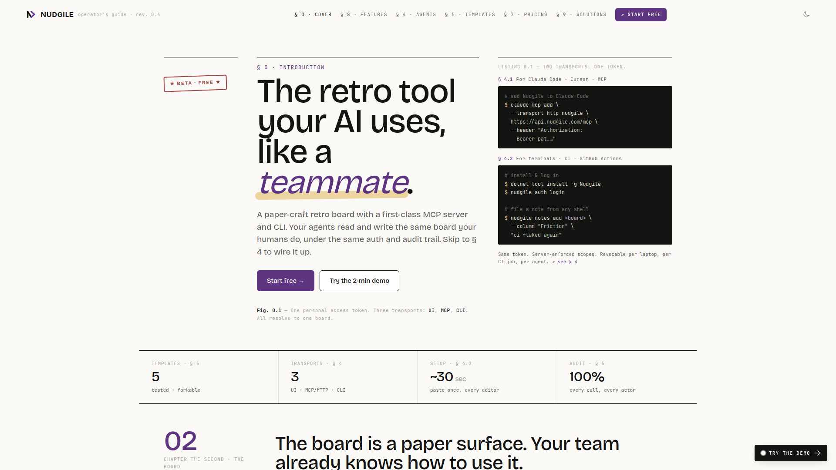Screen dimensions: 836x470
Task: Click the large '02' chapter number
Action: (181, 441)
